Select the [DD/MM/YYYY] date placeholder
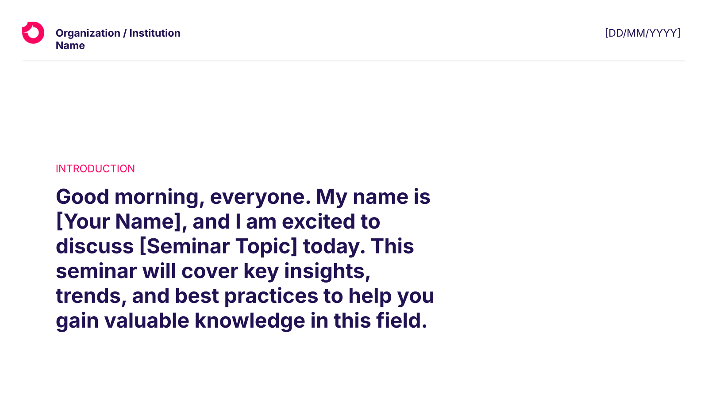The height and width of the screenshot is (398, 708). [x=643, y=33]
